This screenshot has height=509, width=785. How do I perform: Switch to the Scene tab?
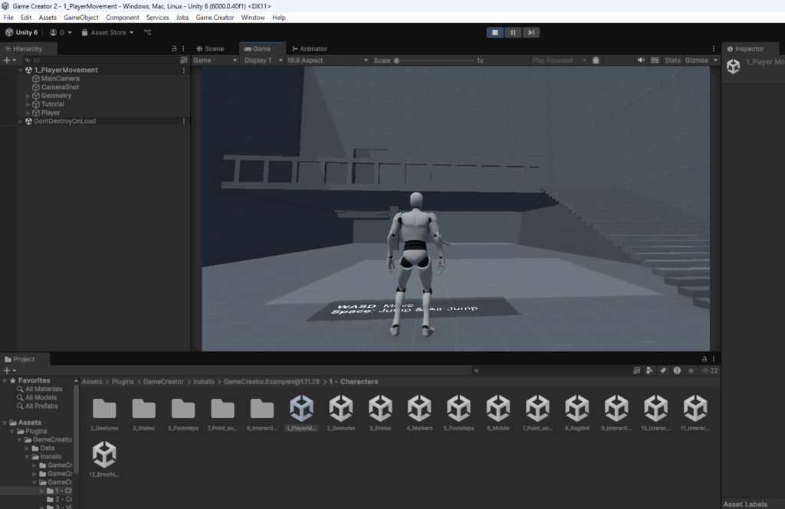coord(210,49)
